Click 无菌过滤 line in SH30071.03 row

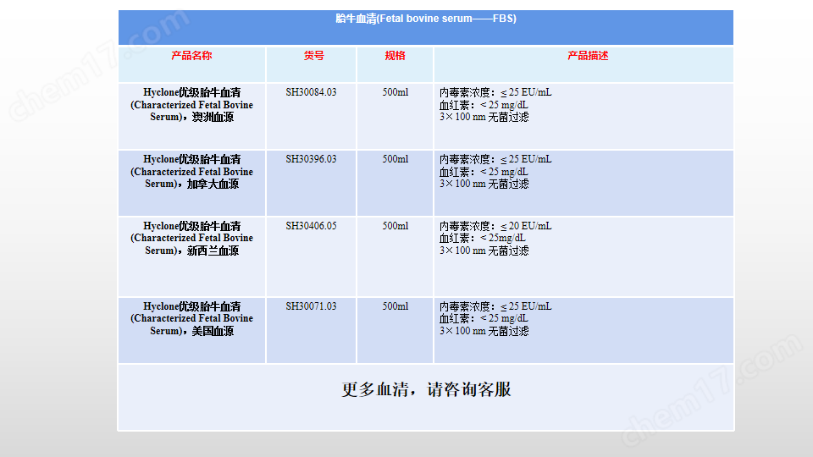click(x=484, y=331)
